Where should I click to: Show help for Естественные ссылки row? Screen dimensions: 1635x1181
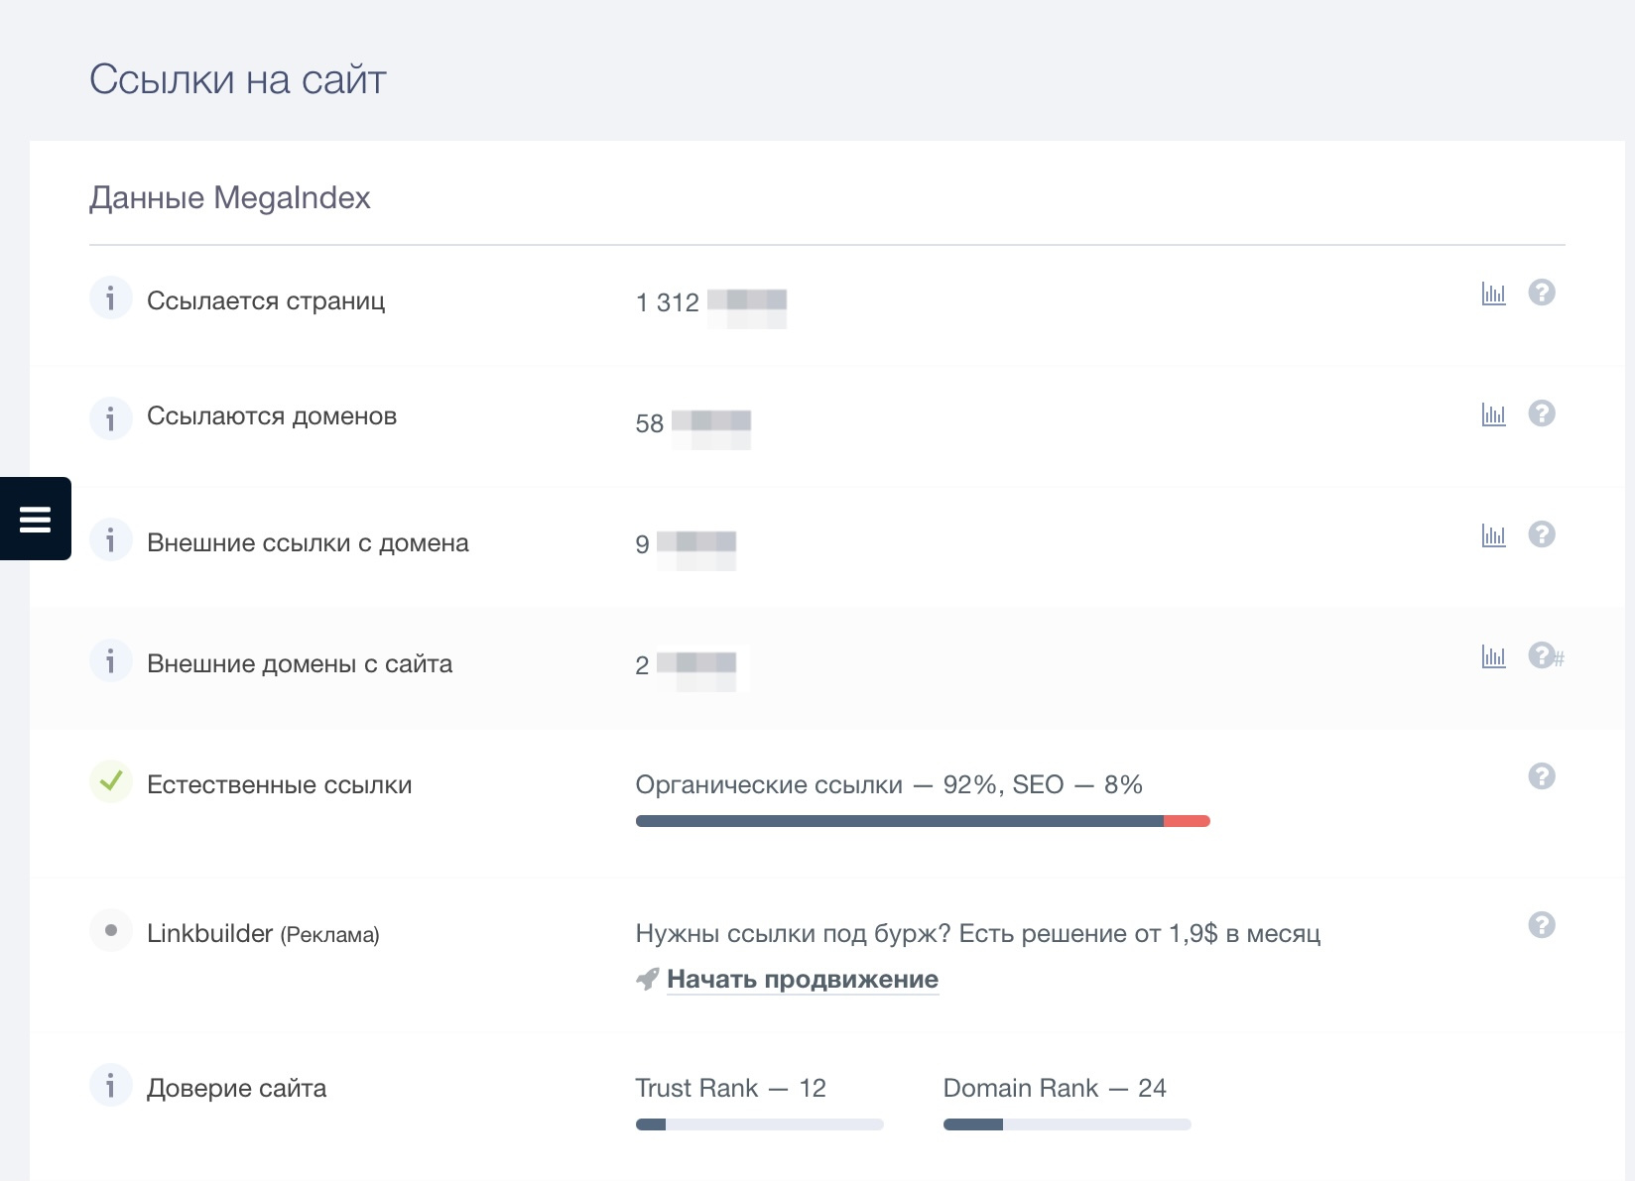click(1542, 776)
